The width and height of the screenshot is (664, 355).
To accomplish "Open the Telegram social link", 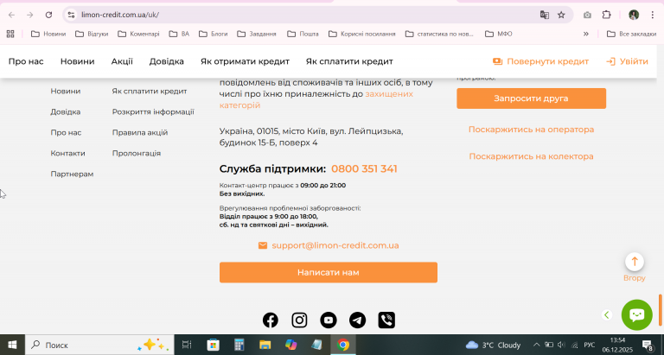I will (357, 320).
